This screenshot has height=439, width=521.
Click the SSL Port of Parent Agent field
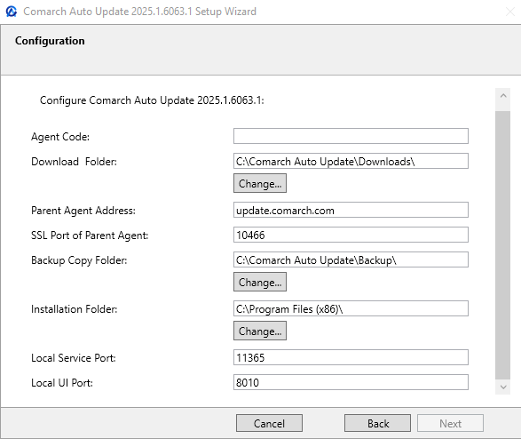351,235
